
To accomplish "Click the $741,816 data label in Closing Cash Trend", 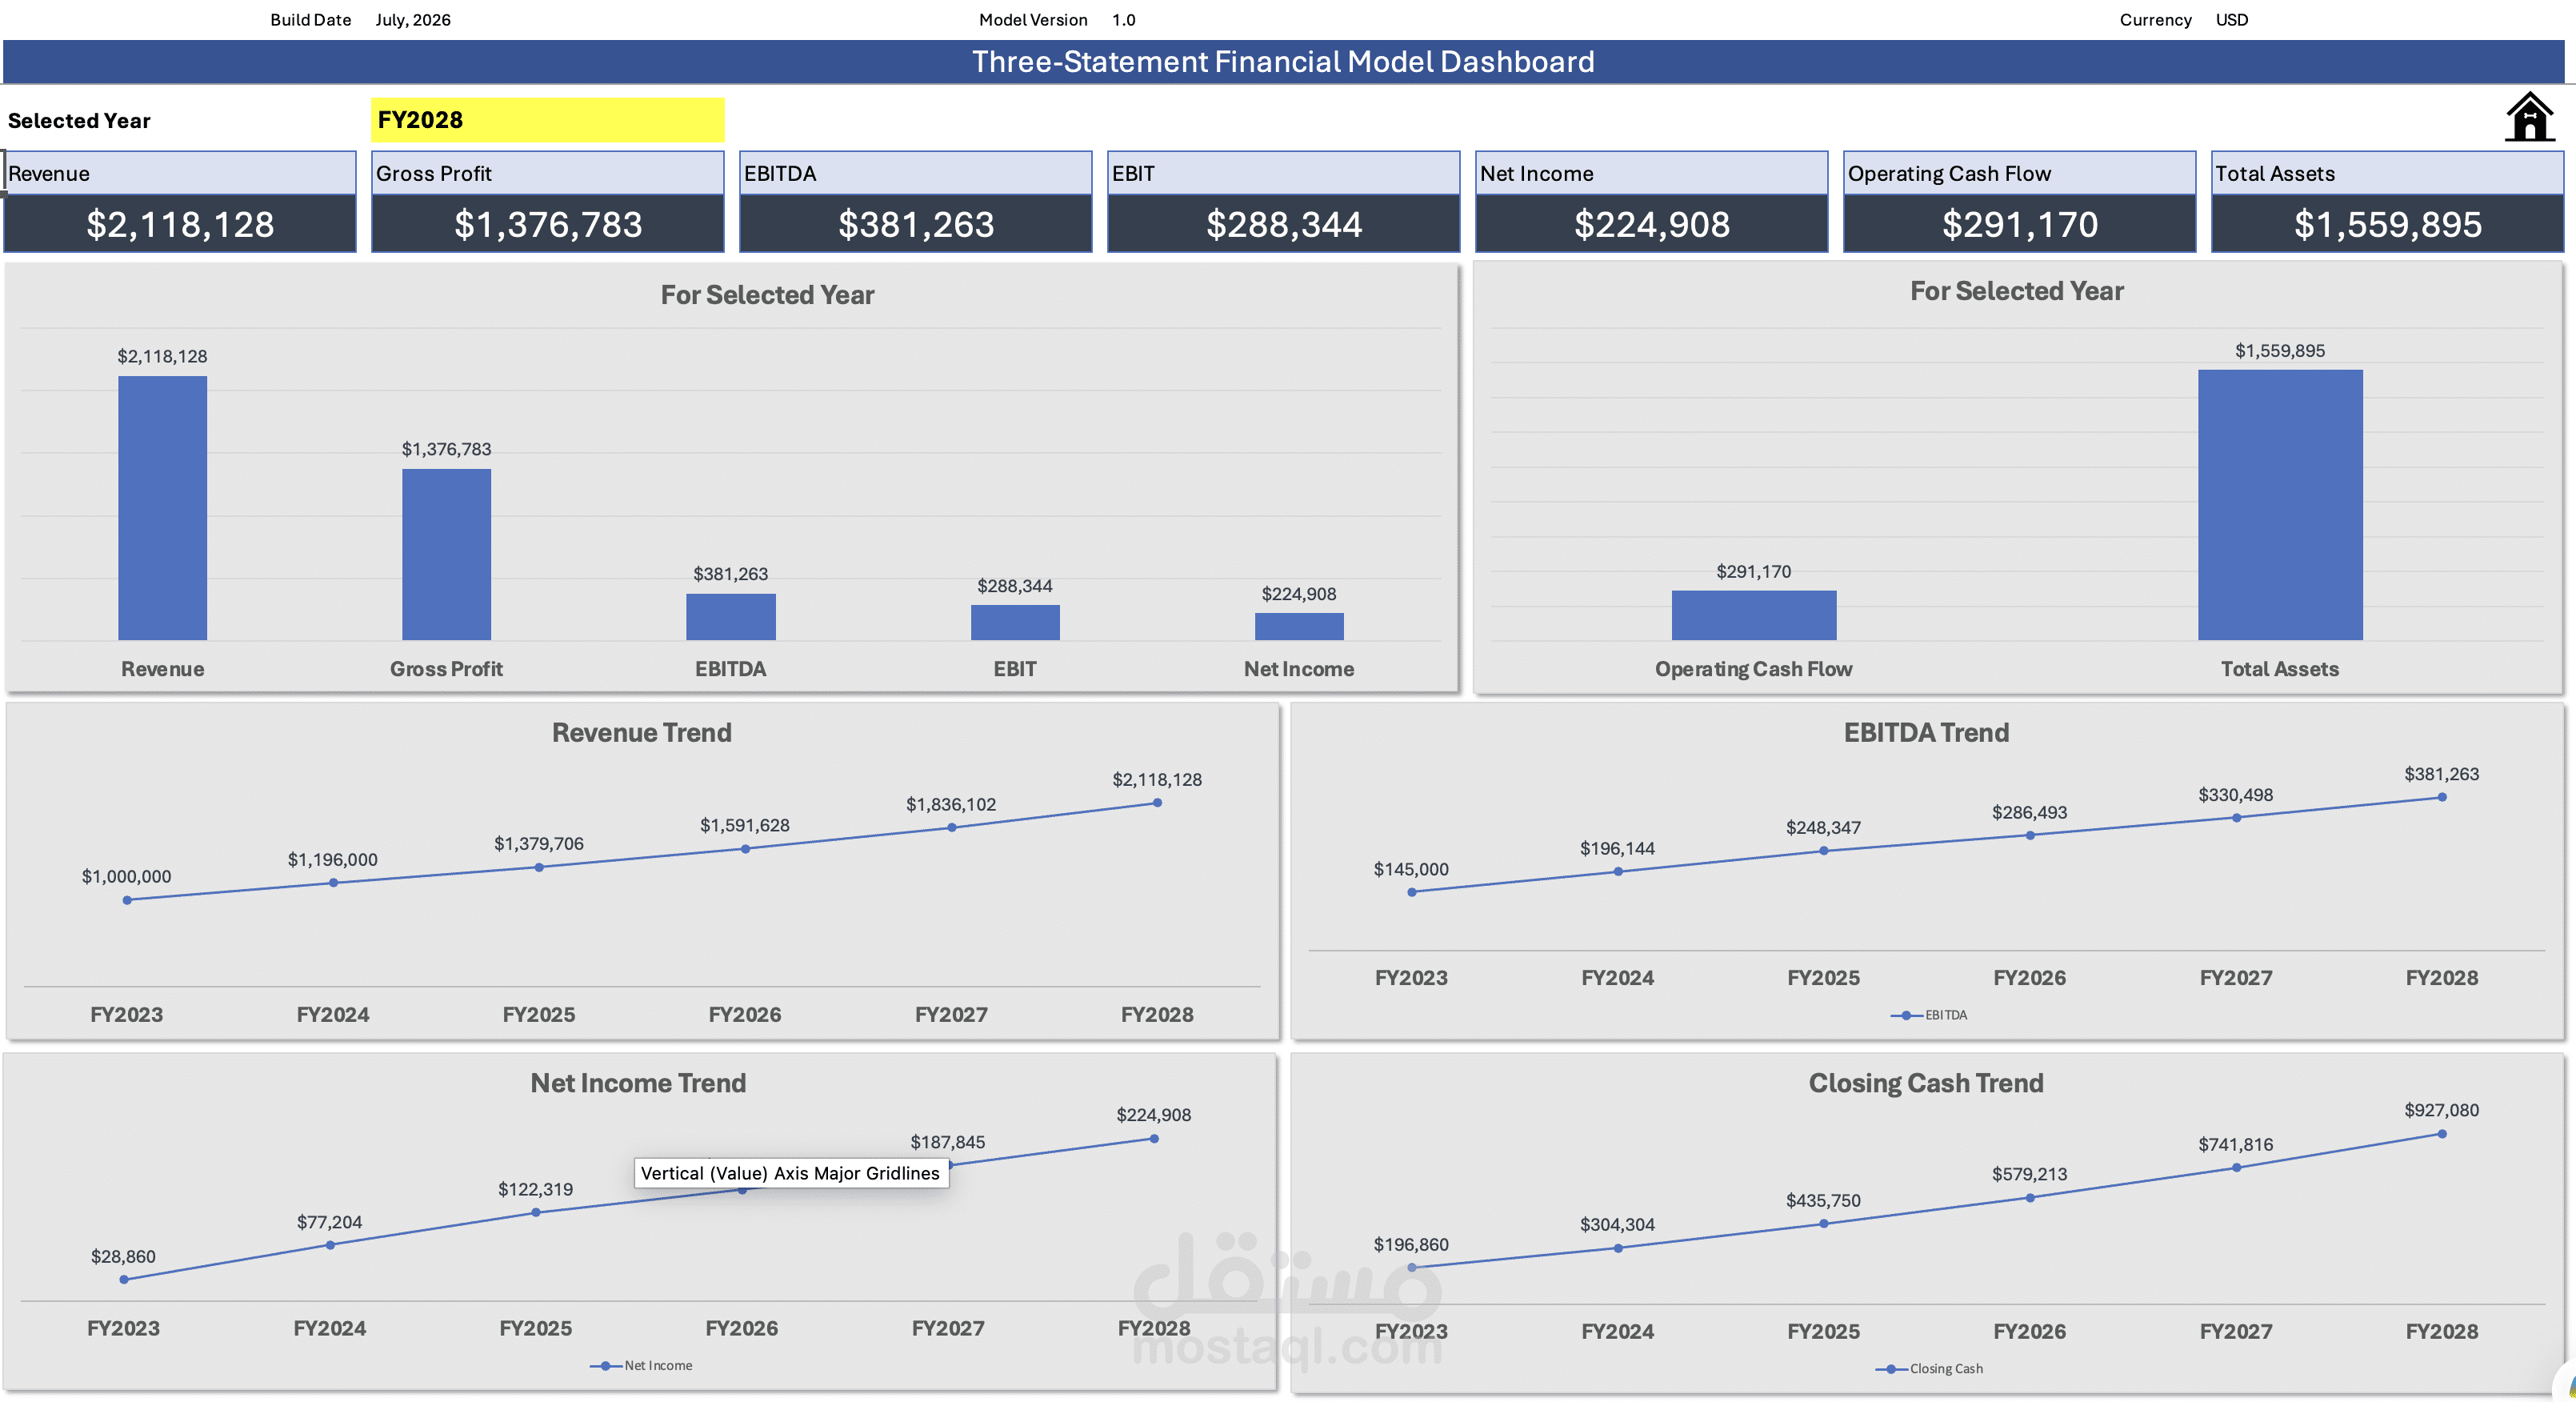I will click(2235, 1145).
